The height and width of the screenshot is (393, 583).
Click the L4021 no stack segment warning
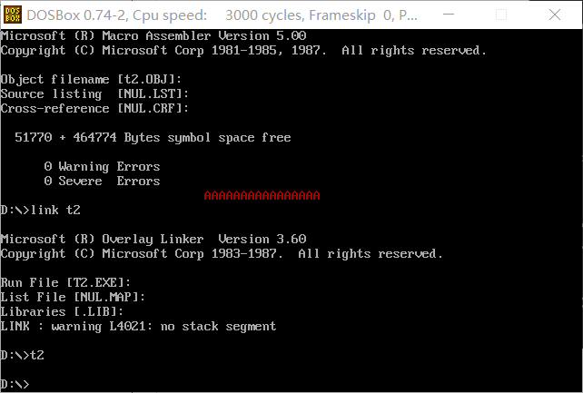tap(138, 326)
